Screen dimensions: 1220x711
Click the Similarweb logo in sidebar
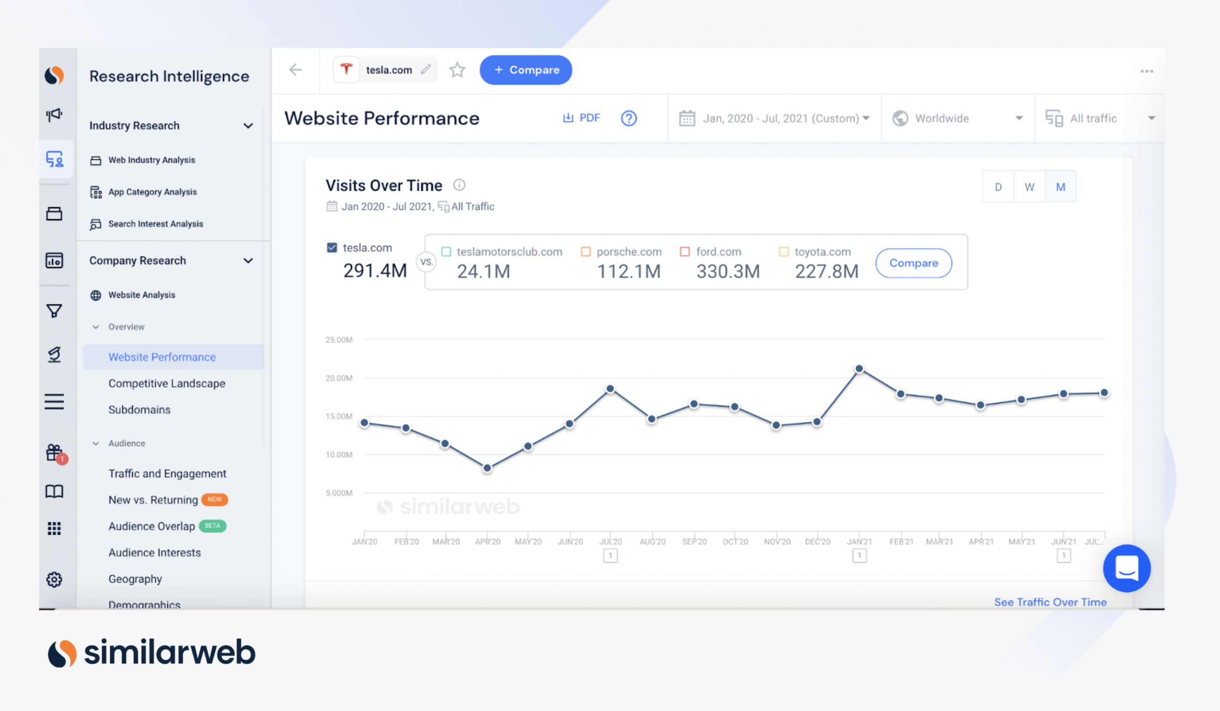pos(54,75)
